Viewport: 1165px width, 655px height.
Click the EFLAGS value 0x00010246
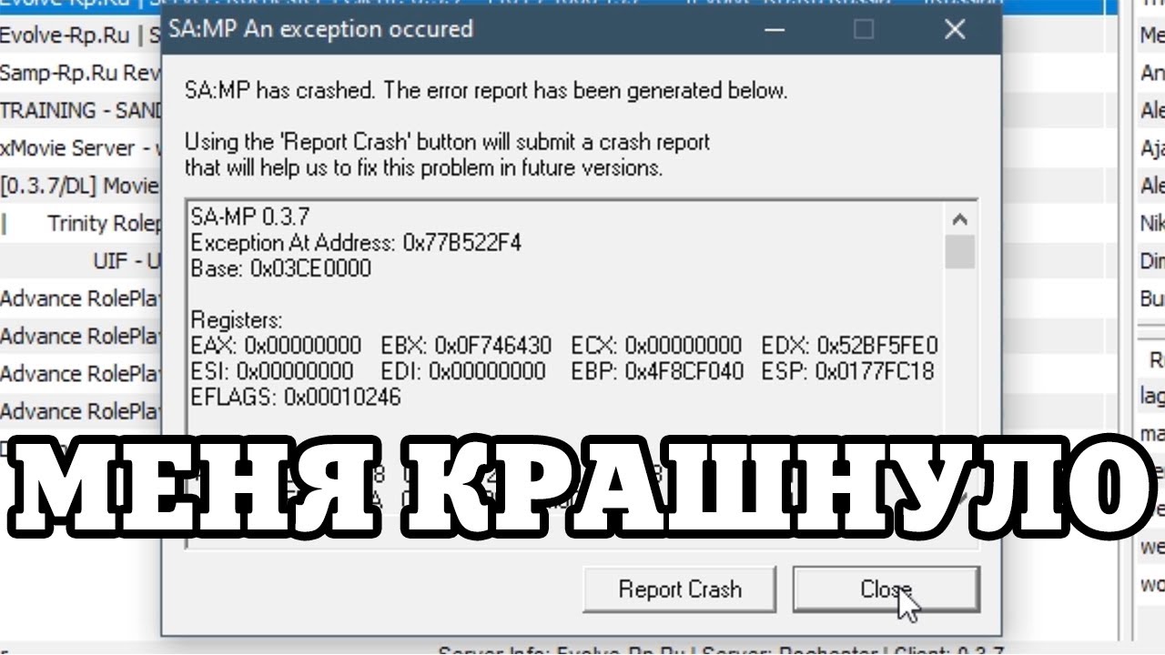(342, 397)
